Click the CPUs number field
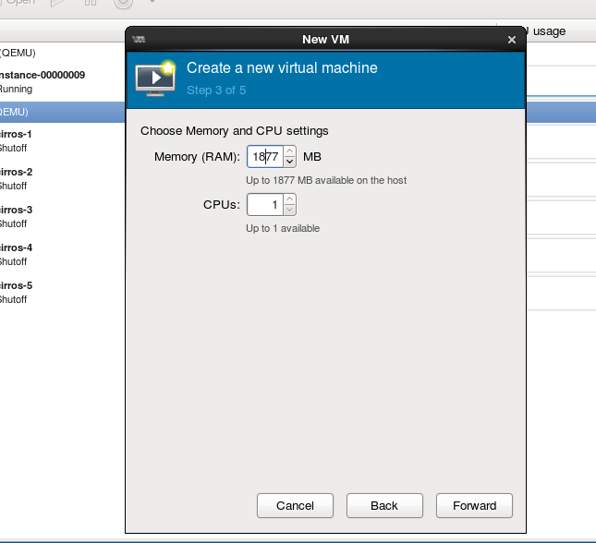596x543 pixels. pos(264,205)
